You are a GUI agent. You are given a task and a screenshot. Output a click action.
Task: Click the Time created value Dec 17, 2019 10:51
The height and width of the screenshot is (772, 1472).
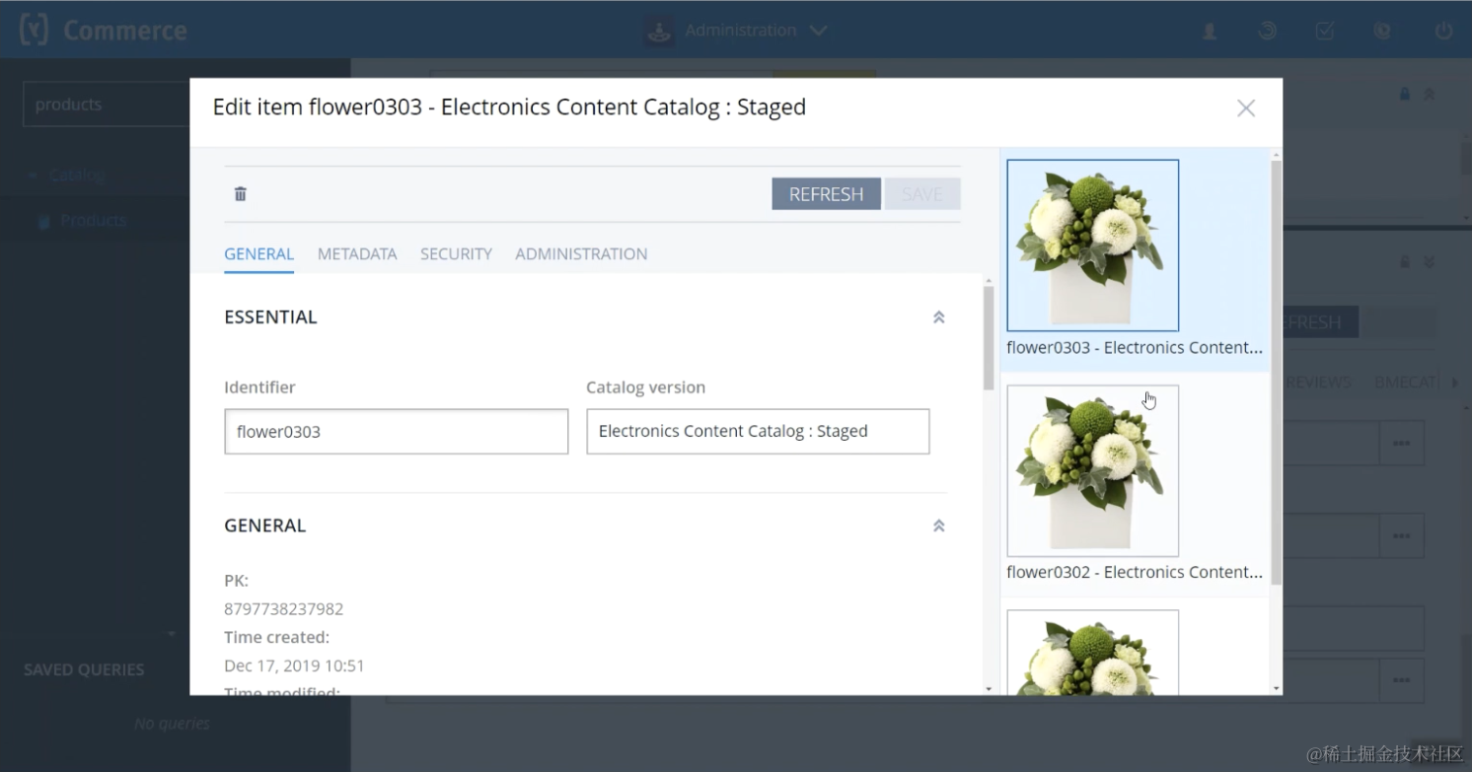coord(294,666)
